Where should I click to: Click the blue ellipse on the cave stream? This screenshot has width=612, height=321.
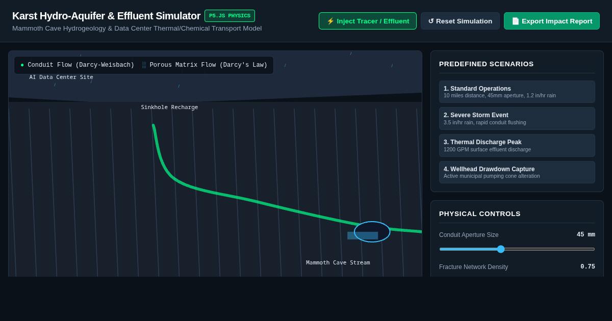point(372,232)
